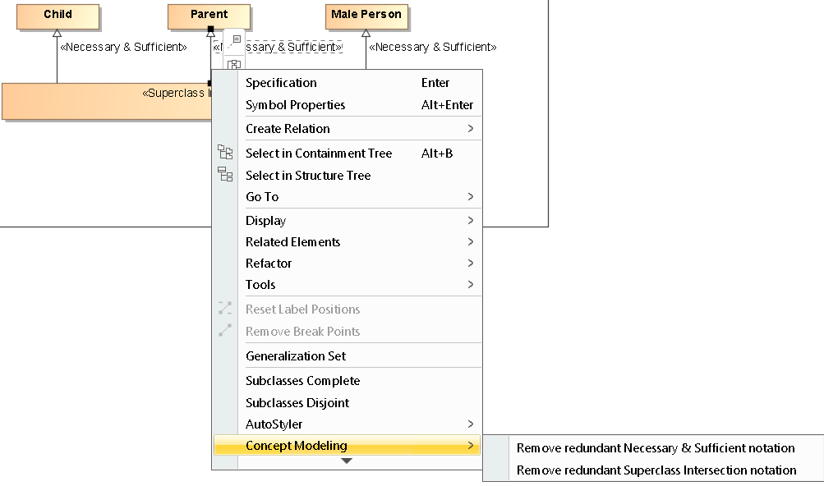Select the Male Person class box
Viewport: 824px width, 486px height.
tap(366, 15)
